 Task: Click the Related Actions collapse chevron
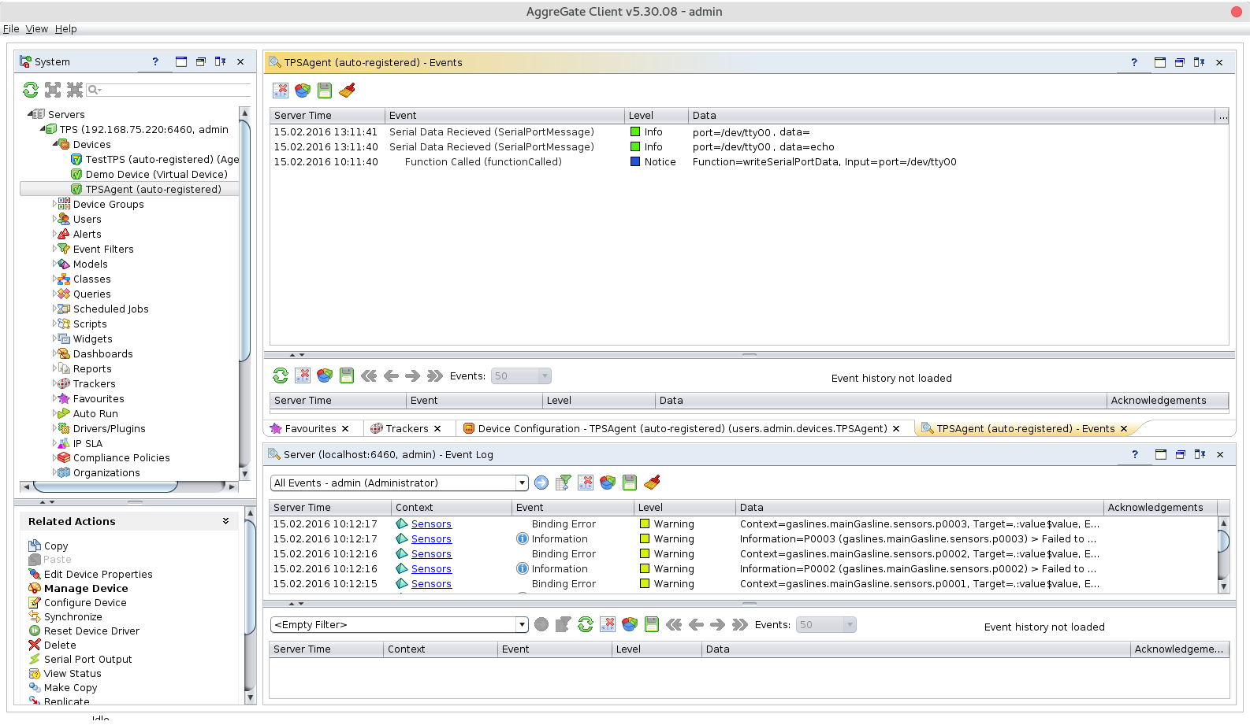coord(225,521)
